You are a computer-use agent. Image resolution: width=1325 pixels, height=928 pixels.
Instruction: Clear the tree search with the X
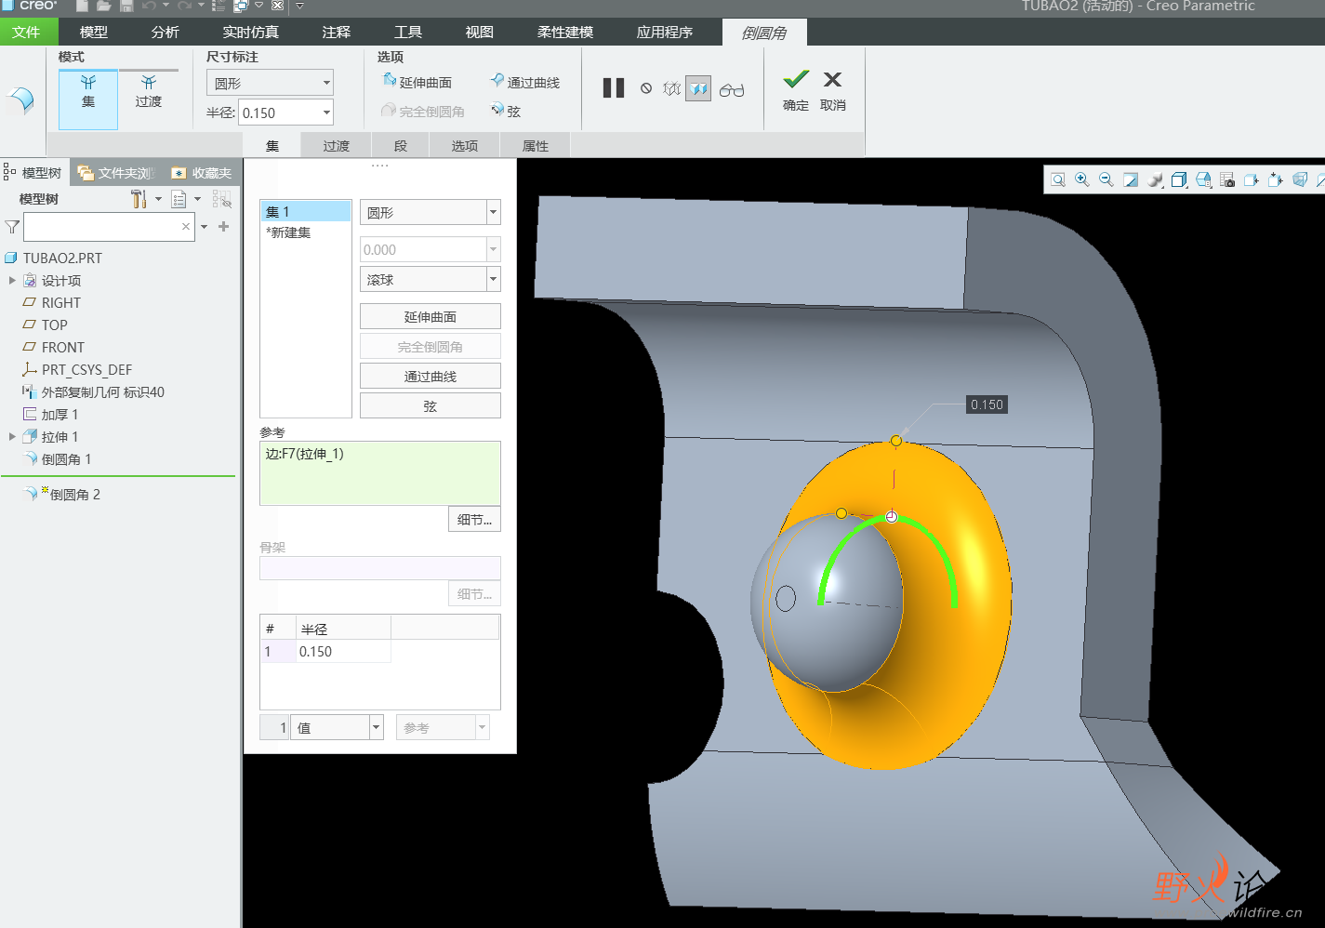click(x=186, y=226)
